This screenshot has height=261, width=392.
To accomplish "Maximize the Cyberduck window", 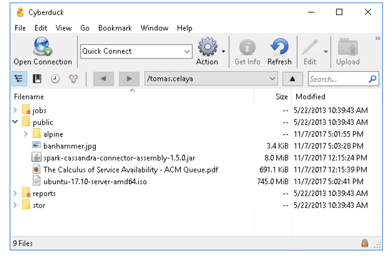I will 339,12.
